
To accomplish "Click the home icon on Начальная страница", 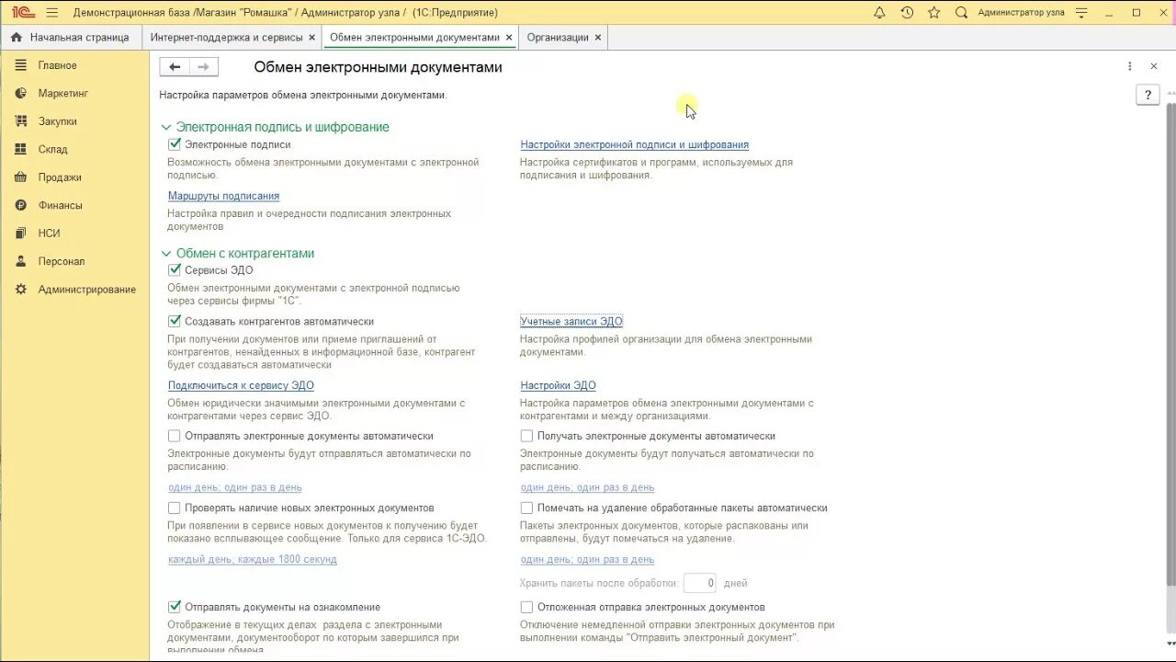I will tap(16, 38).
